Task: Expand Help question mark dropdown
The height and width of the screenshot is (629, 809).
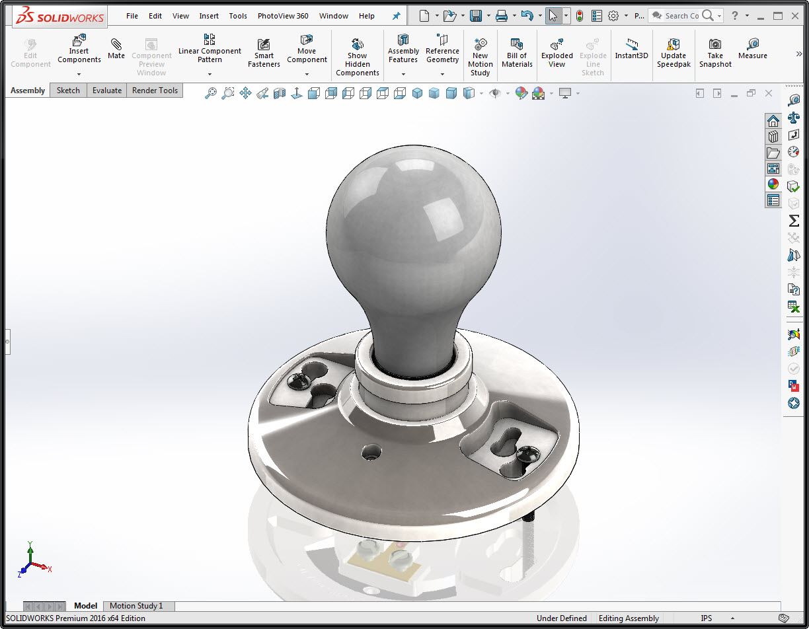Action: [747, 16]
